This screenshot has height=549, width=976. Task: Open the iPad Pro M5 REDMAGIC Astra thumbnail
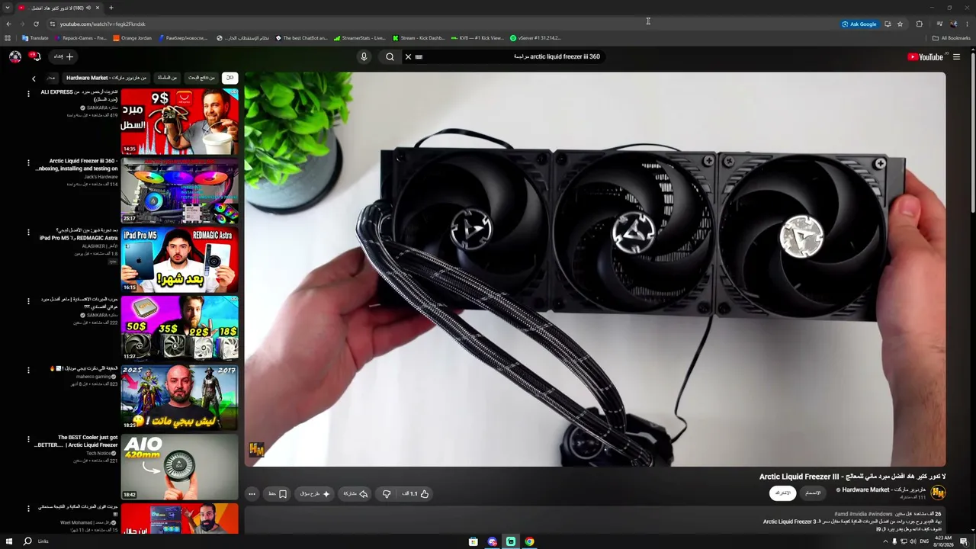click(179, 260)
